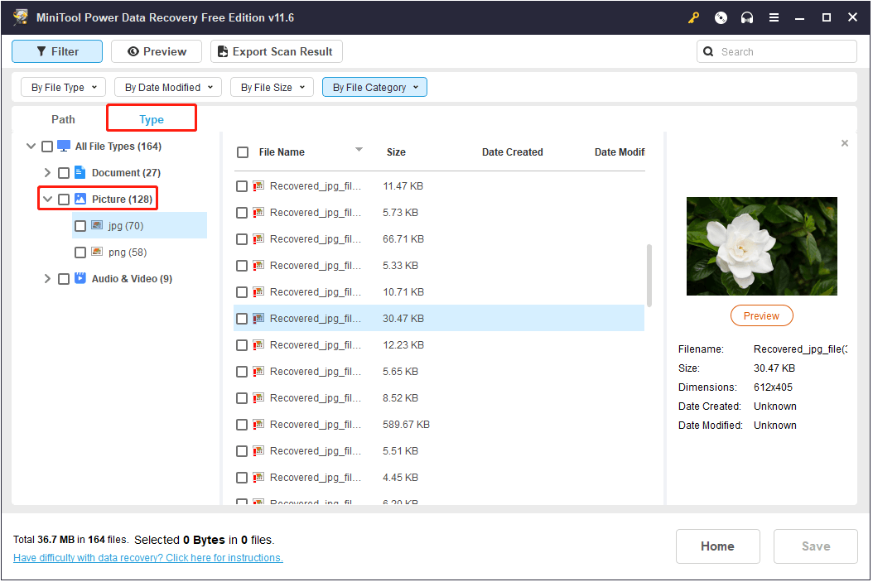Open the disc icon in title bar
The width and height of the screenshot is (873, 582).
click(x=721, y=18)
